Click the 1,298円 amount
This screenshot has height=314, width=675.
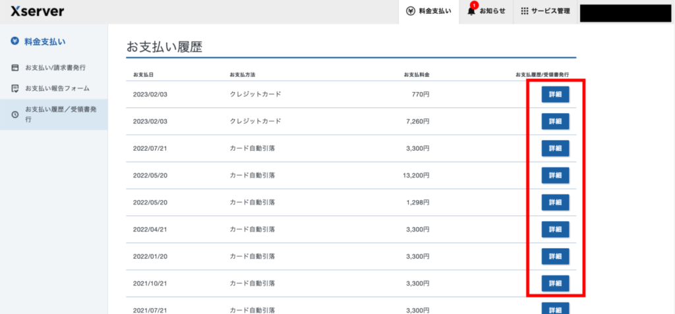pyautogui.click(x=417, y=202)
